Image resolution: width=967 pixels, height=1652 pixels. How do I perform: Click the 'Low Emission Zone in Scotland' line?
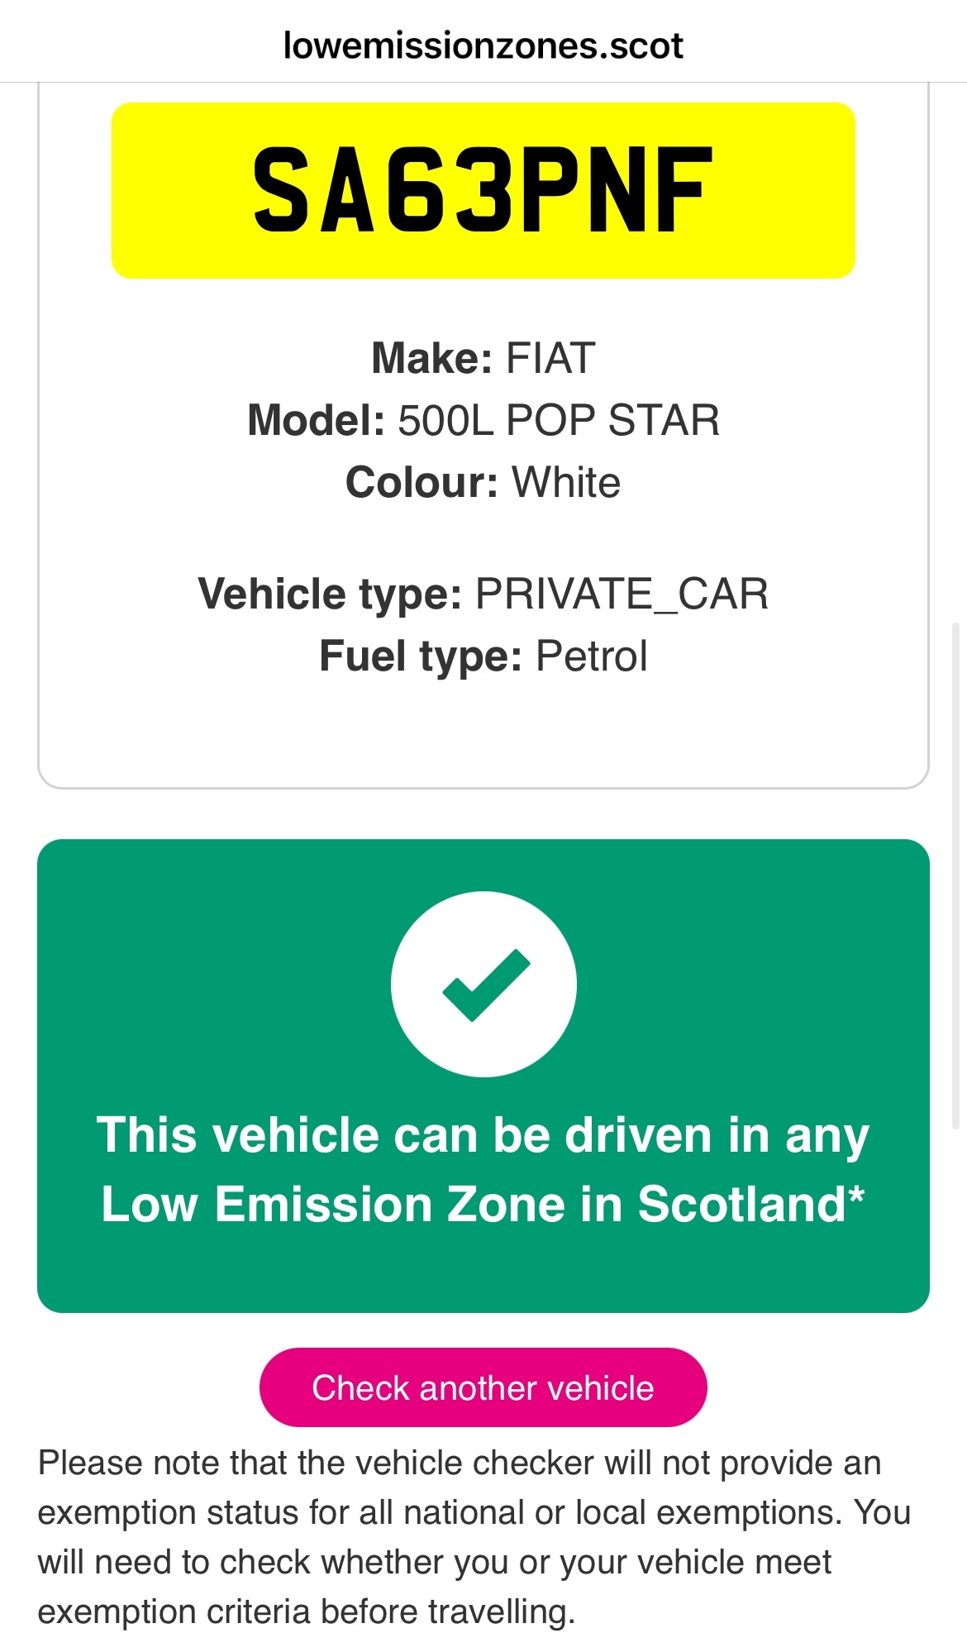coord(473,1204)
